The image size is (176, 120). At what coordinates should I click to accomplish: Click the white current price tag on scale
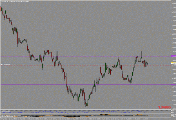[x=173, y=63]
